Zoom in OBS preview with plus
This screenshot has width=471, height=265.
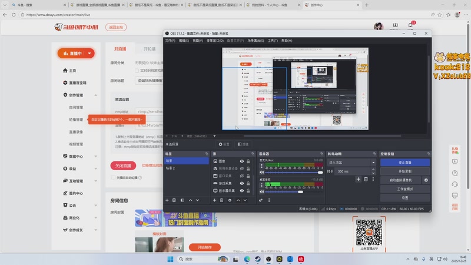coord(182,136)
